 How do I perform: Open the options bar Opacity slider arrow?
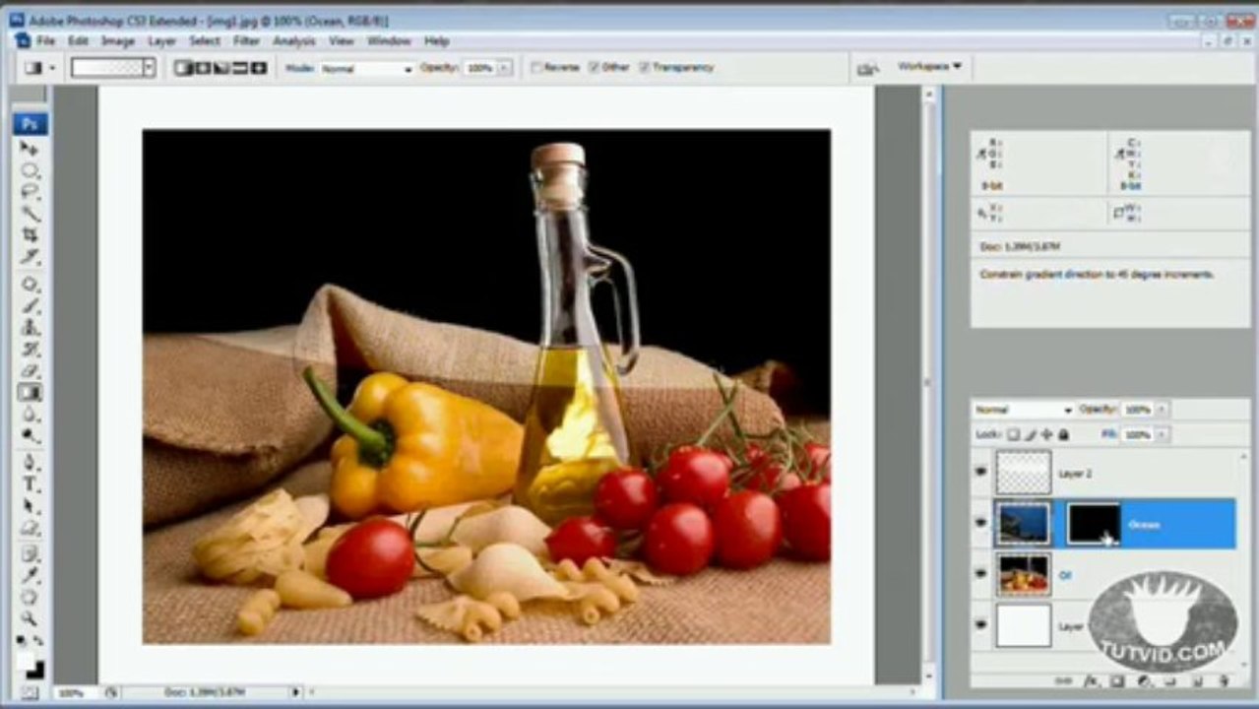[x=505, y=68]
